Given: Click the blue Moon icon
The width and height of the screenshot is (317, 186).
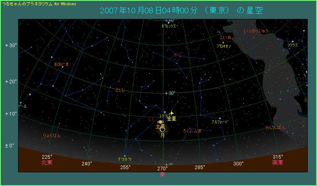Looking at the screenshot, I should pyautogui.click(x=162, y=130).
